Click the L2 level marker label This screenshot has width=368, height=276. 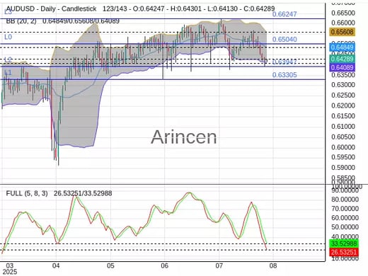point(8,59)
